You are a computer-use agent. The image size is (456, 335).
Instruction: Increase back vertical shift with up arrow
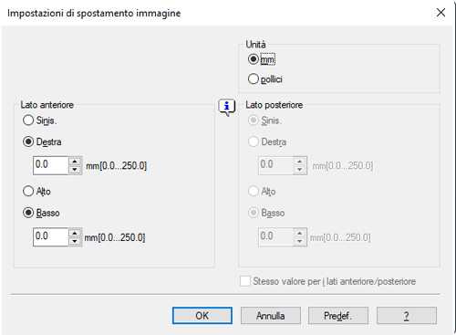click(x=300, y=233)
